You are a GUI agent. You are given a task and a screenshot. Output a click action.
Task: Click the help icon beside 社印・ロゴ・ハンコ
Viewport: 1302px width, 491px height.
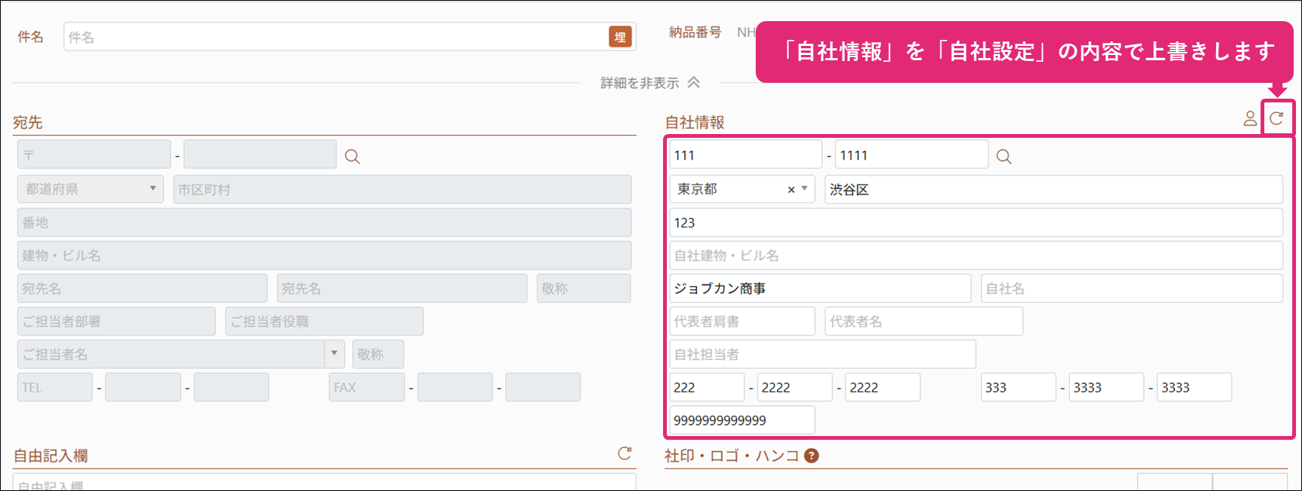point(811,456)
